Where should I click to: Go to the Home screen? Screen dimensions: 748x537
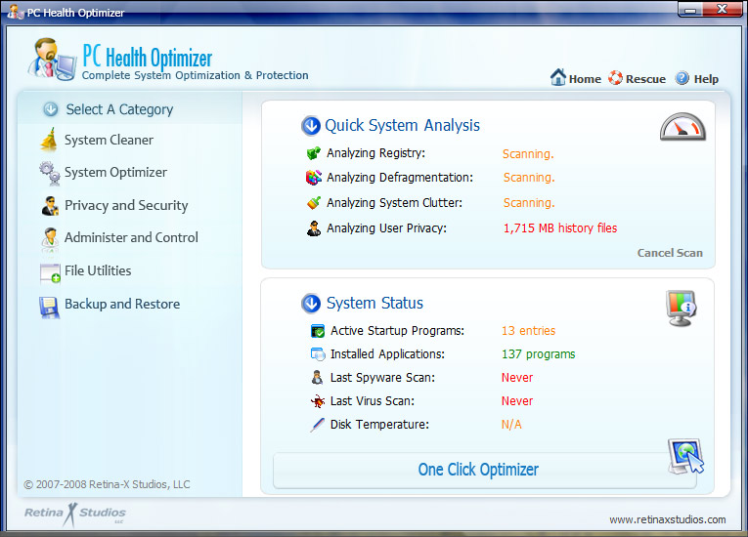585,79
